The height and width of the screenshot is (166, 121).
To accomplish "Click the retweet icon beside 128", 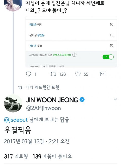I will click(x=53, y=74).
